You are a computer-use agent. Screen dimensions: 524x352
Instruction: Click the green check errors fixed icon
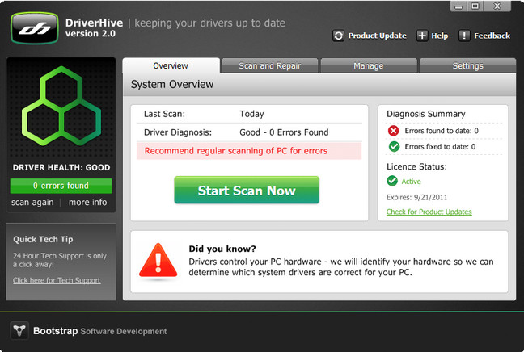[394, 146]
